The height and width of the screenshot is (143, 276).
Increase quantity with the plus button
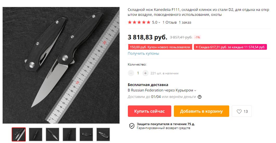145,73
